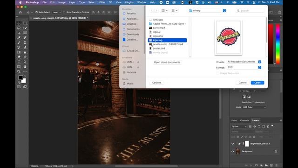Viewport: 298px width, 168px height.
Task: Filter layers by type layers icon
Action: 259,126
